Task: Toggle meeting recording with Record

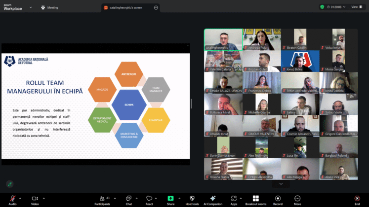Action: (x=278, y=199)
